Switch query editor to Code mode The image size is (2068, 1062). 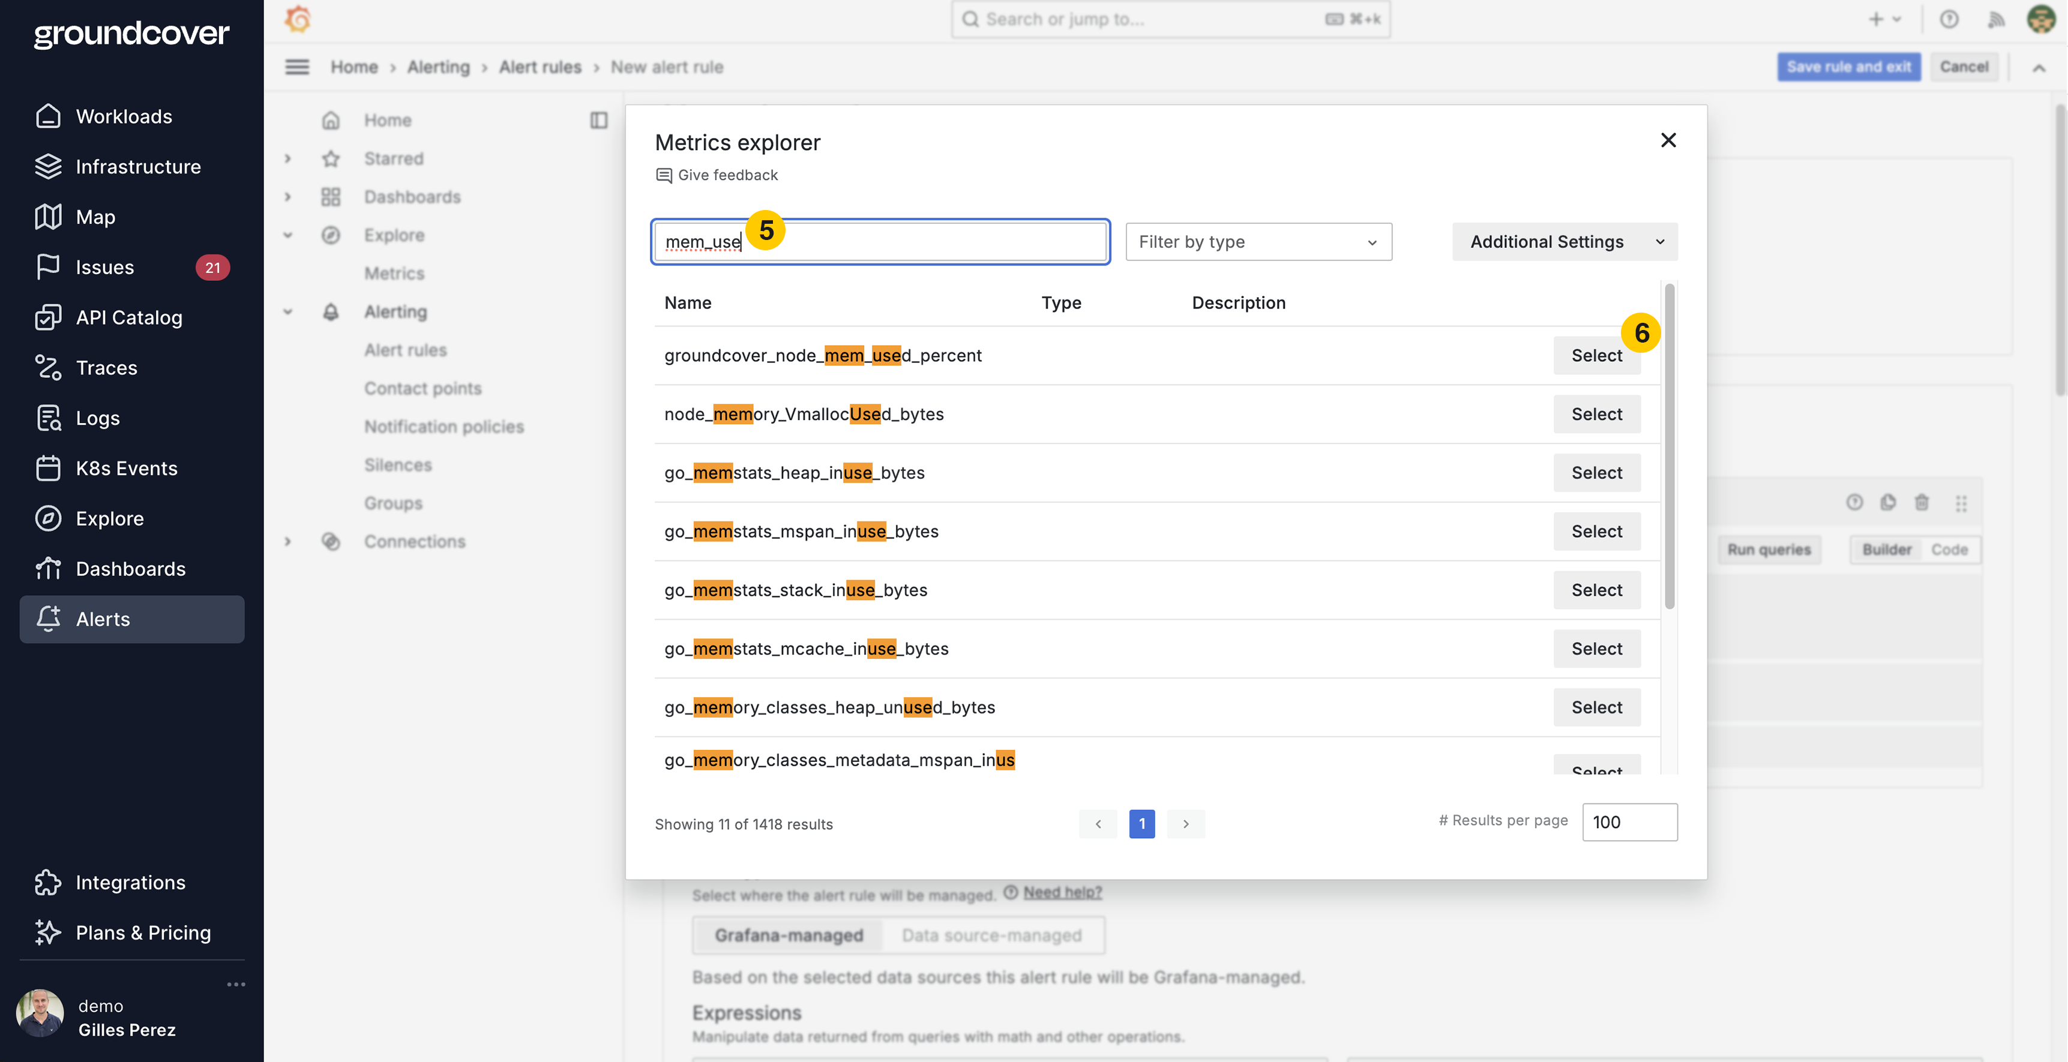tap(1949, 550)
